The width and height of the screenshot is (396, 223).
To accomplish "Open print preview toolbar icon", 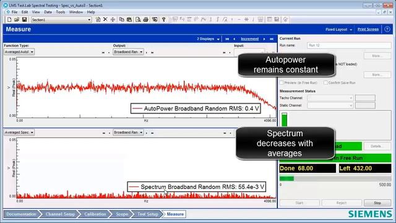I will point(138,19).
